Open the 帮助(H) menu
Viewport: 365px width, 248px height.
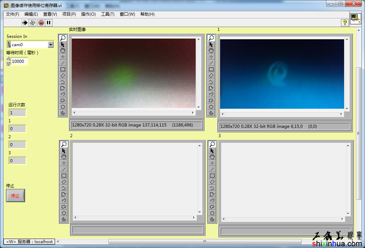(147, 14)
